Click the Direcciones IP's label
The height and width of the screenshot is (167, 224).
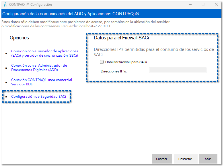pos(114,71)
